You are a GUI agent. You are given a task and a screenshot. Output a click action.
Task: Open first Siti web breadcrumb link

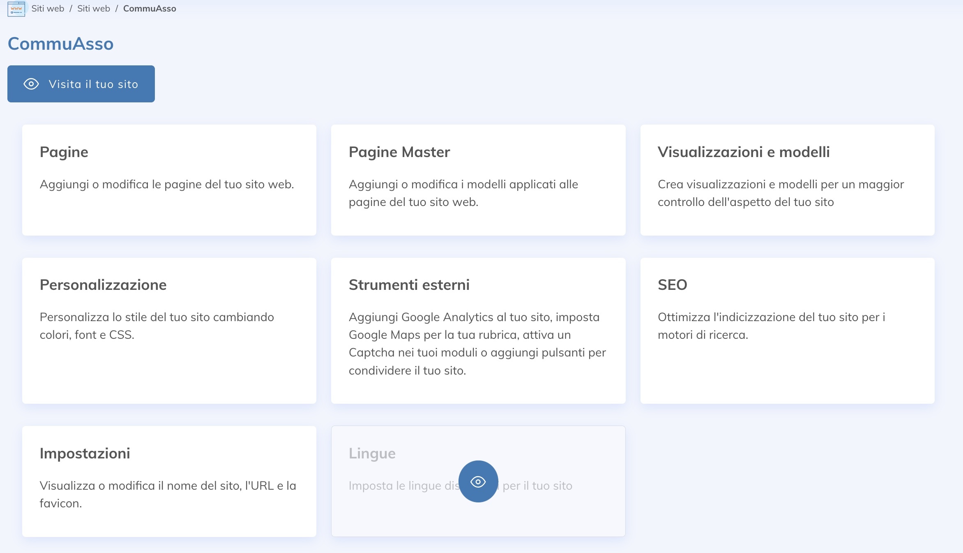click(48, 9)
